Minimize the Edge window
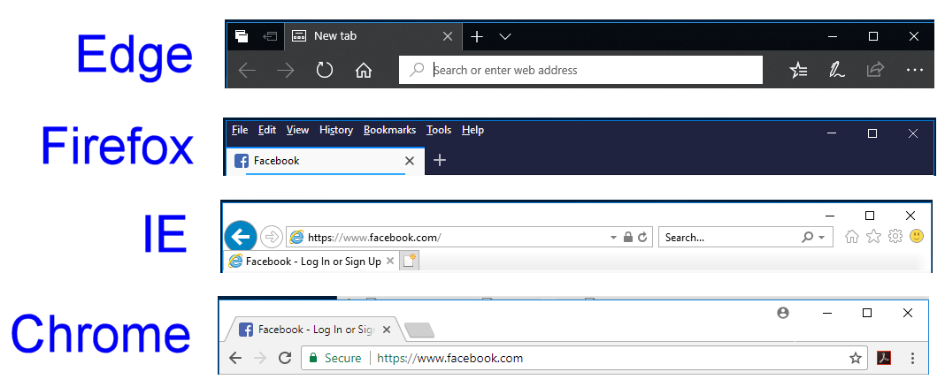This screenshot has width=945, height=387. coord(833,37)
